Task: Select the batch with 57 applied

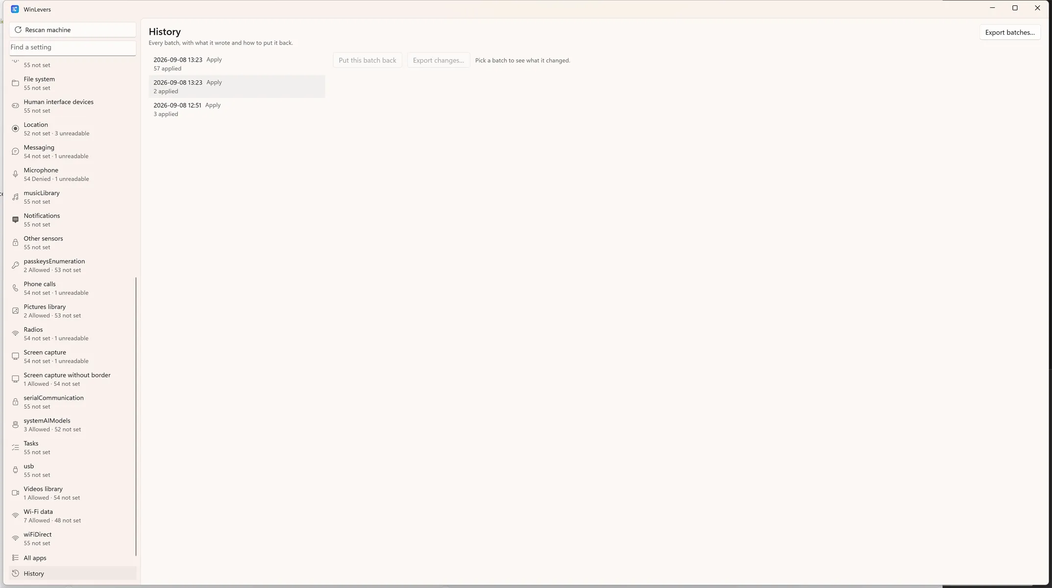Action: pyautogui.click(x=237, y=64)
